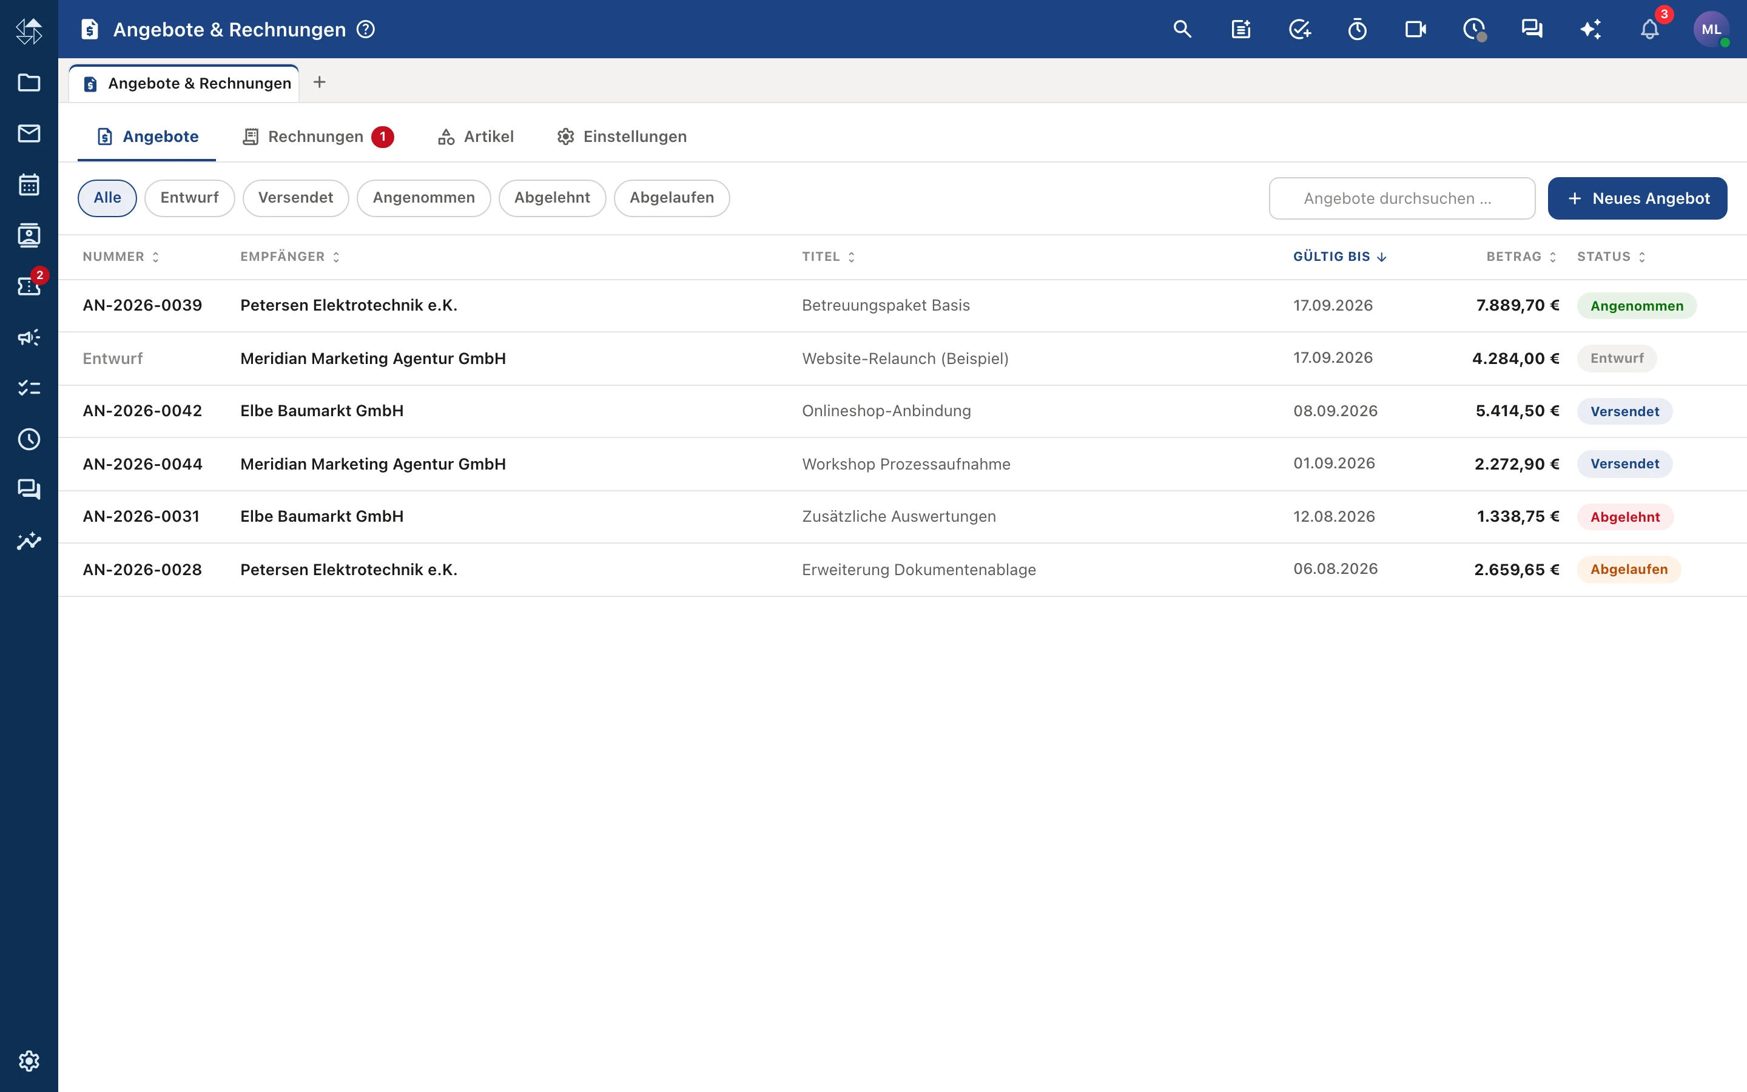Screen dimensions: 1747x1092
Task: Click the amount 7.889,70 €
Action: click(1518, 306)
